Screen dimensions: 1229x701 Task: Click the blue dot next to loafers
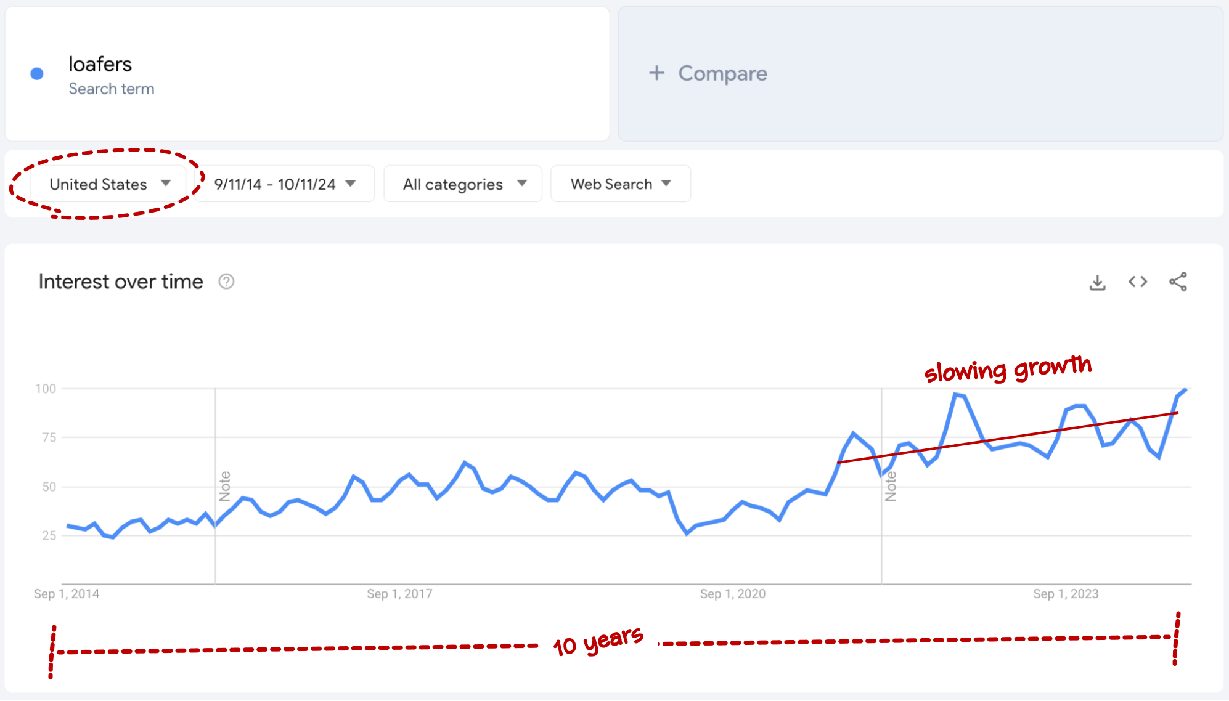(x=37, y=74)
